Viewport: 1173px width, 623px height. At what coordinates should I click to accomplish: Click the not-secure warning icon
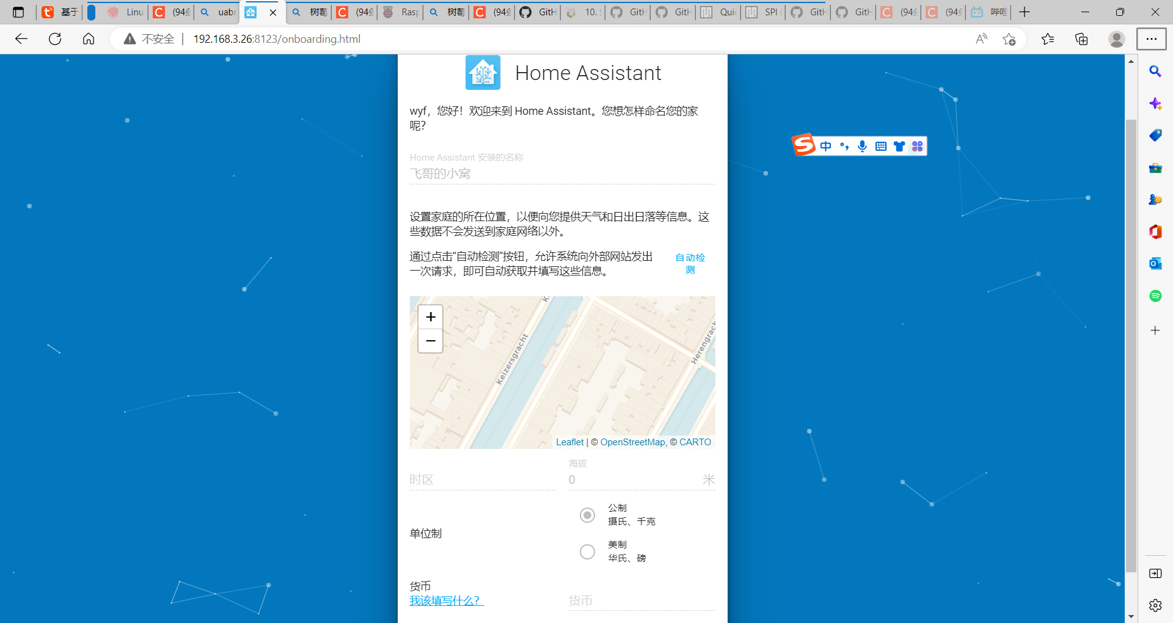pyautogui.click(x=130, y=39)
